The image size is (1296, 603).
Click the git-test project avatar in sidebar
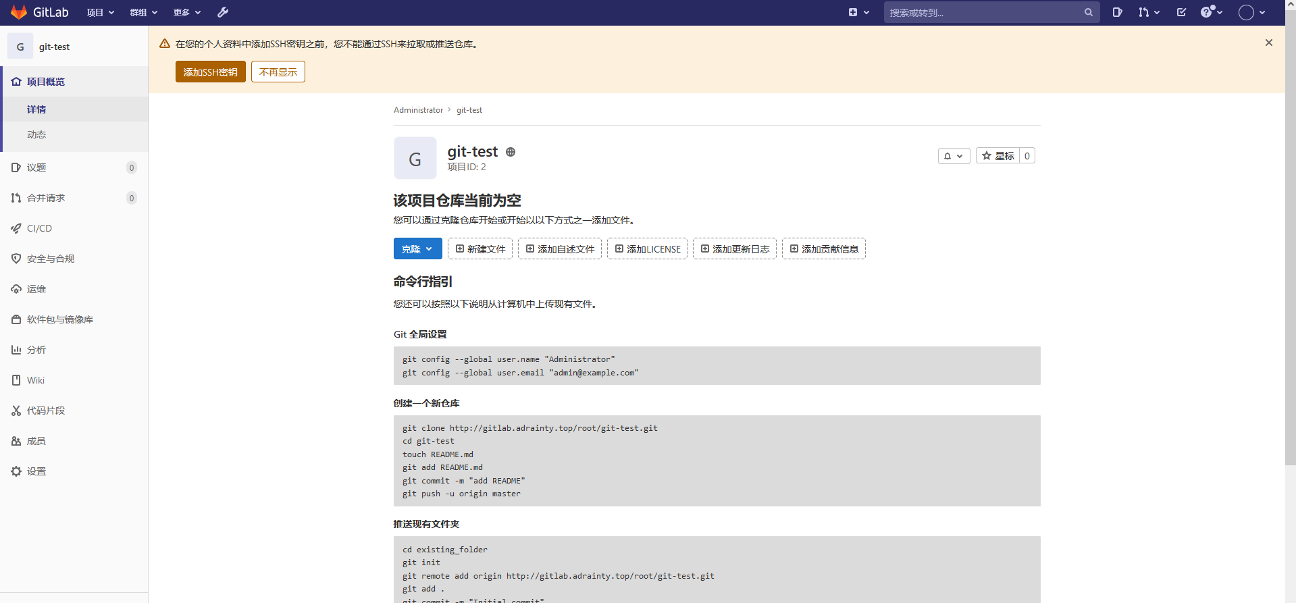pos(20,47)
